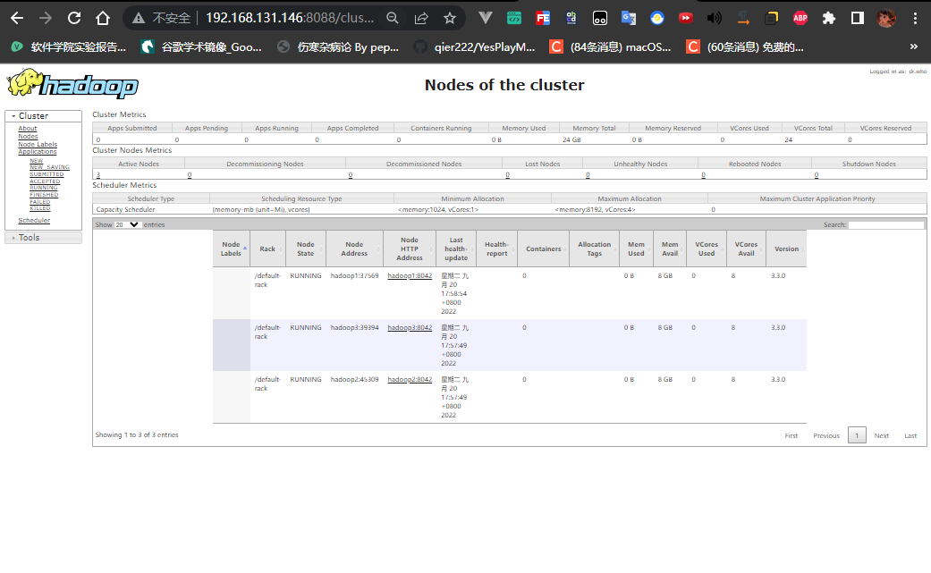Viewport: 931px width, 573px height.
Task: Bookmark this page with the star icon
Action: 450,17
